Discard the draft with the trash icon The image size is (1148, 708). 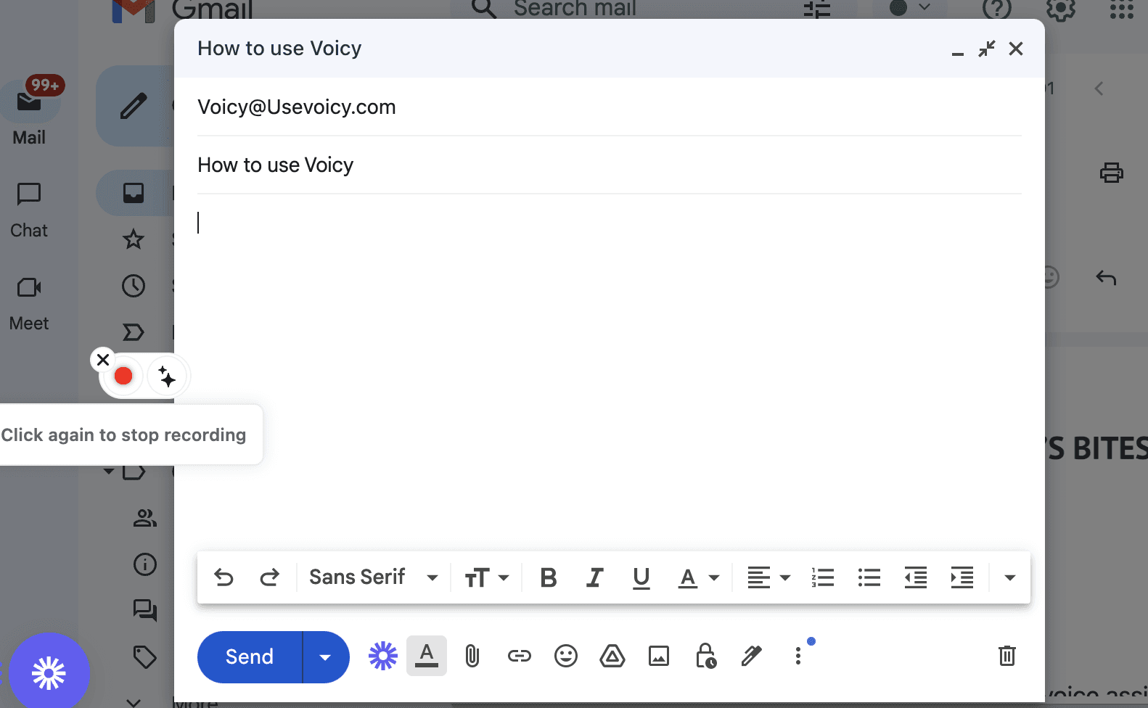click(1007, 656)
